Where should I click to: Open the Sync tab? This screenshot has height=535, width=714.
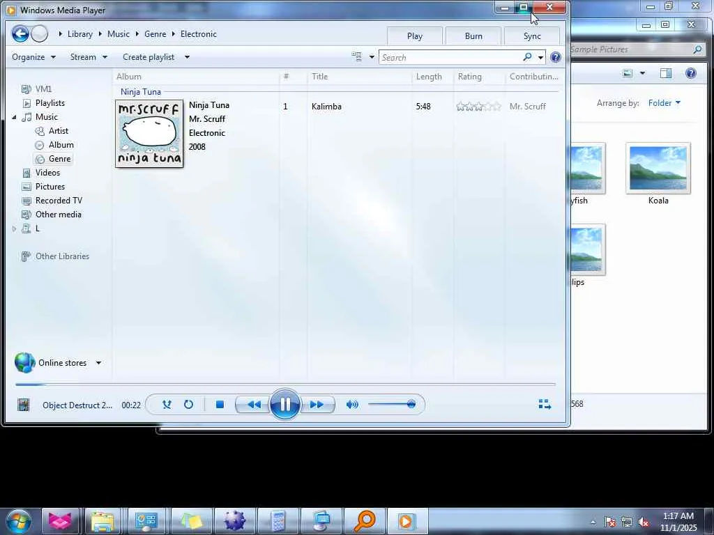tap(532, 36)
